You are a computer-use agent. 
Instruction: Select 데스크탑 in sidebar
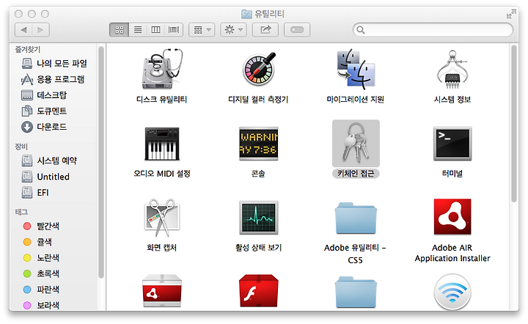pyautogui.click(x=44, y=95)
